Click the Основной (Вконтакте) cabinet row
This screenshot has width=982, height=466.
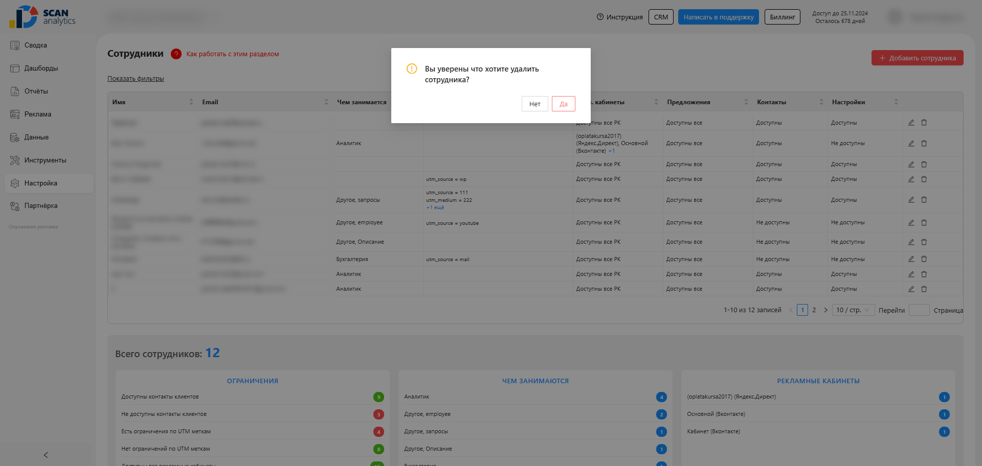[x=818, y=414]
